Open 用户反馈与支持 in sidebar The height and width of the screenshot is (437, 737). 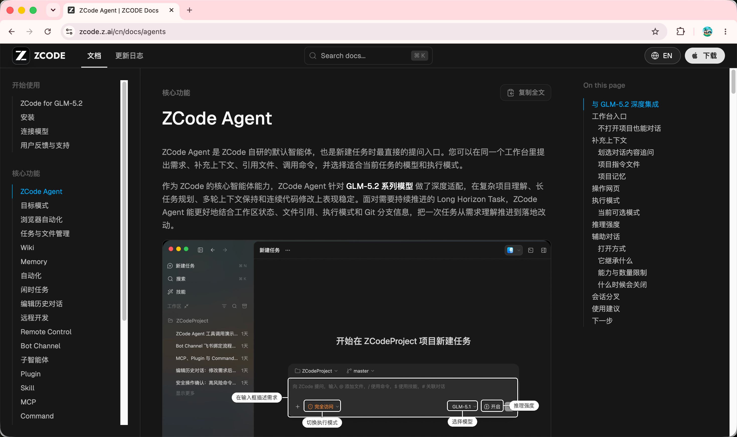tap(45, 146)
